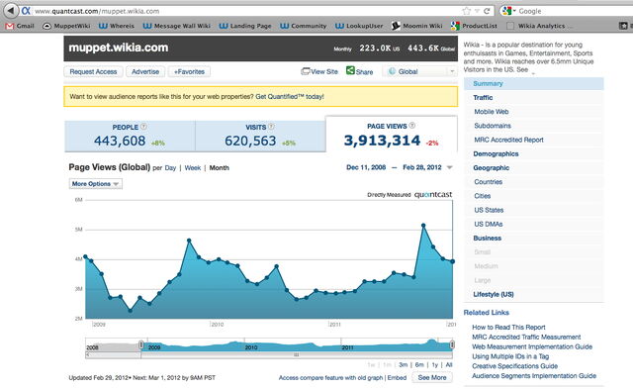Set graph range to All
Screen dimensions: 633x389
(449, 365)
